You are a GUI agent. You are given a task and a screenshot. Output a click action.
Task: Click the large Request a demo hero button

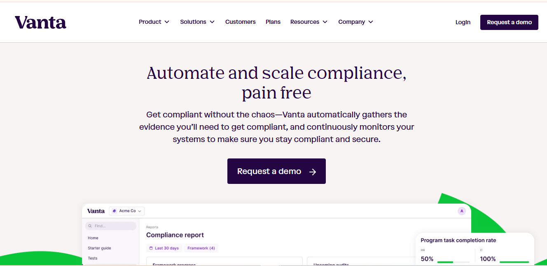pos(276,171)
